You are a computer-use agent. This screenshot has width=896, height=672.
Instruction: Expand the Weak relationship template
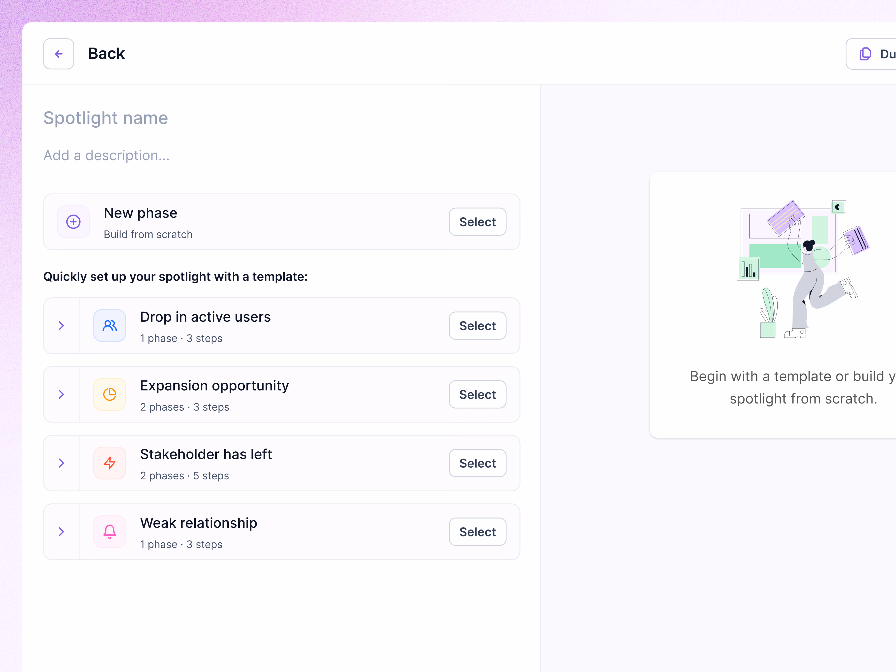pyautogui.click(x=62, y=532)
